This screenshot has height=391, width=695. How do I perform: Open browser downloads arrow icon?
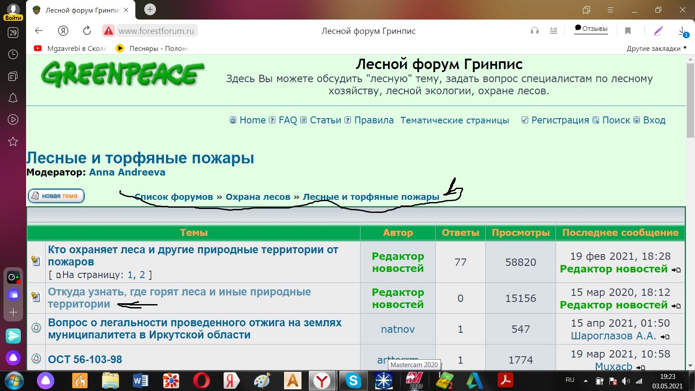682,31
